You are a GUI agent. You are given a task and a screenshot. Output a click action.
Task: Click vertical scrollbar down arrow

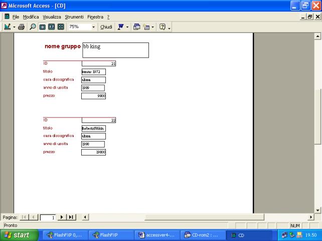click(x=317, y=210)
